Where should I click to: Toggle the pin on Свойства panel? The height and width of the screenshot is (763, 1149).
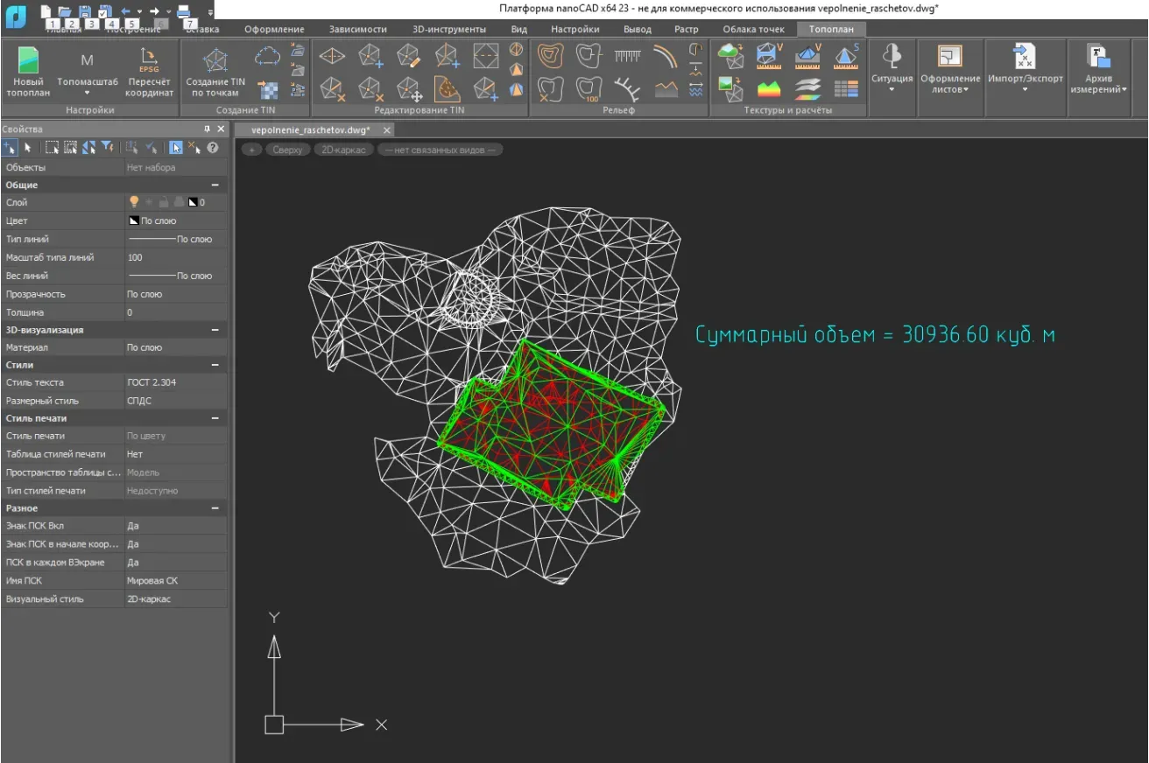tap(208, 129)
